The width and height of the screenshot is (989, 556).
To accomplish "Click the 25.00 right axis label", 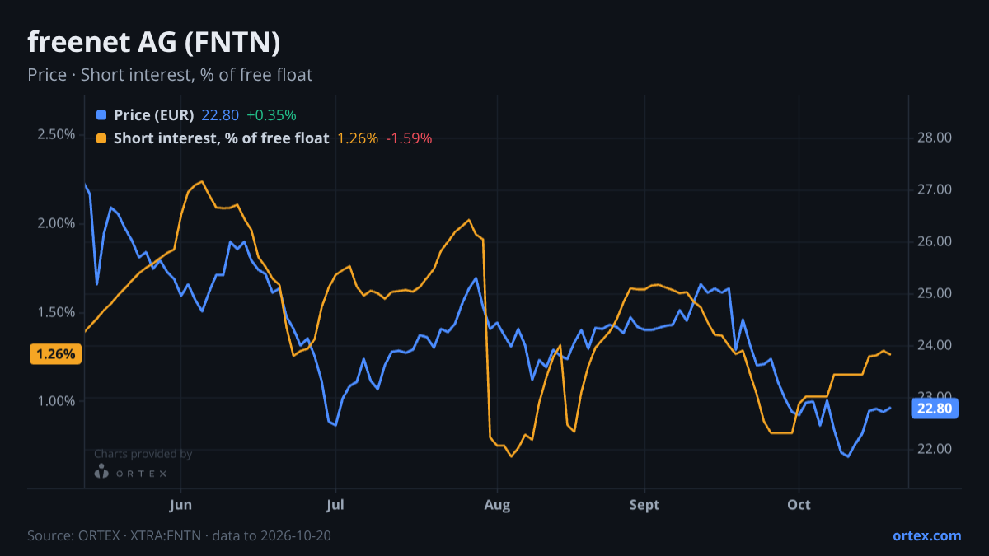I will pos(935,294).
